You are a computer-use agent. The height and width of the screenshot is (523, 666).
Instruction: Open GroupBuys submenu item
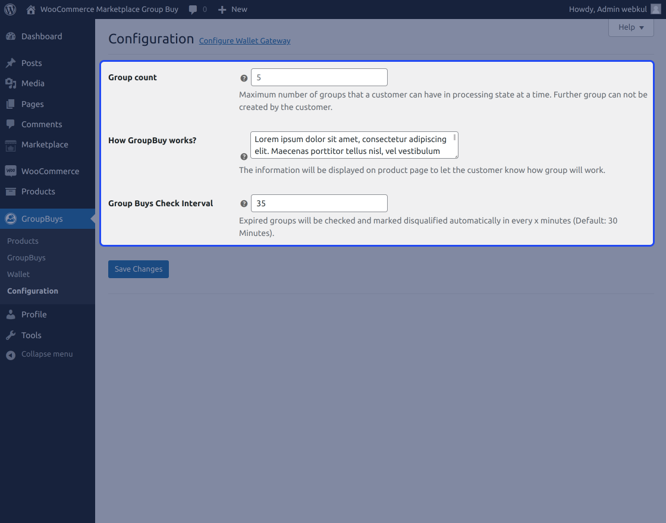(x=26, y=258)
